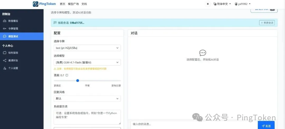Viewport: 285px width, 129px height.
Task: Click the chat icon beside 当前会话
Action: (x=55, y=23)
